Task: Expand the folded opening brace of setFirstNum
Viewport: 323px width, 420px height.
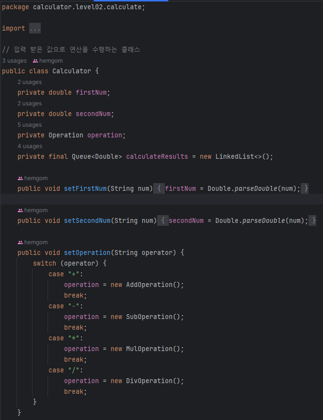Action: click(x=159, y=188)
